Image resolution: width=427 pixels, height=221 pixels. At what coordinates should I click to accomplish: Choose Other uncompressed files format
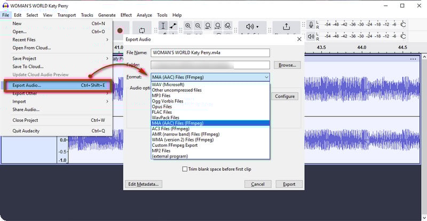click(210, 90)
